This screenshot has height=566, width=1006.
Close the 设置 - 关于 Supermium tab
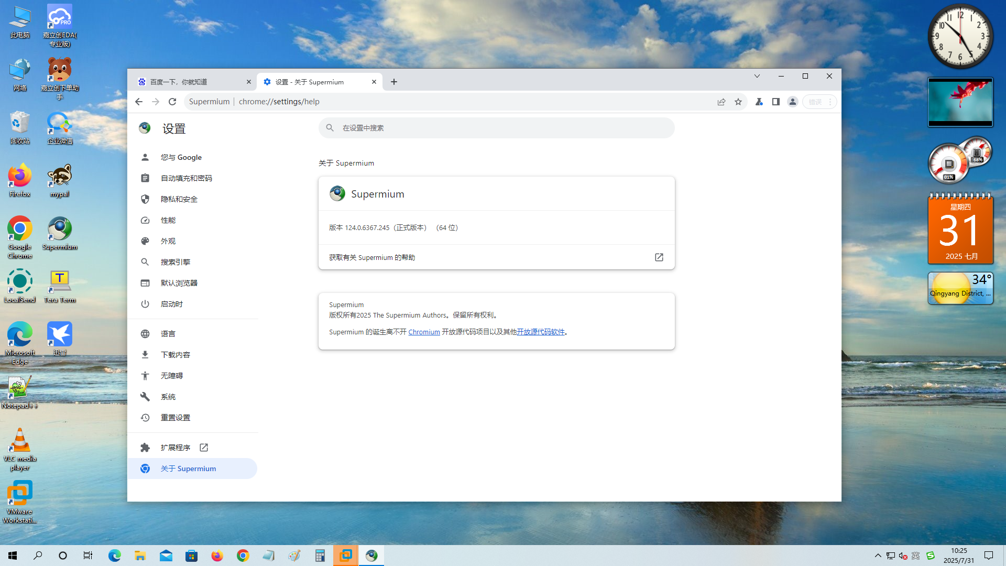374,82
